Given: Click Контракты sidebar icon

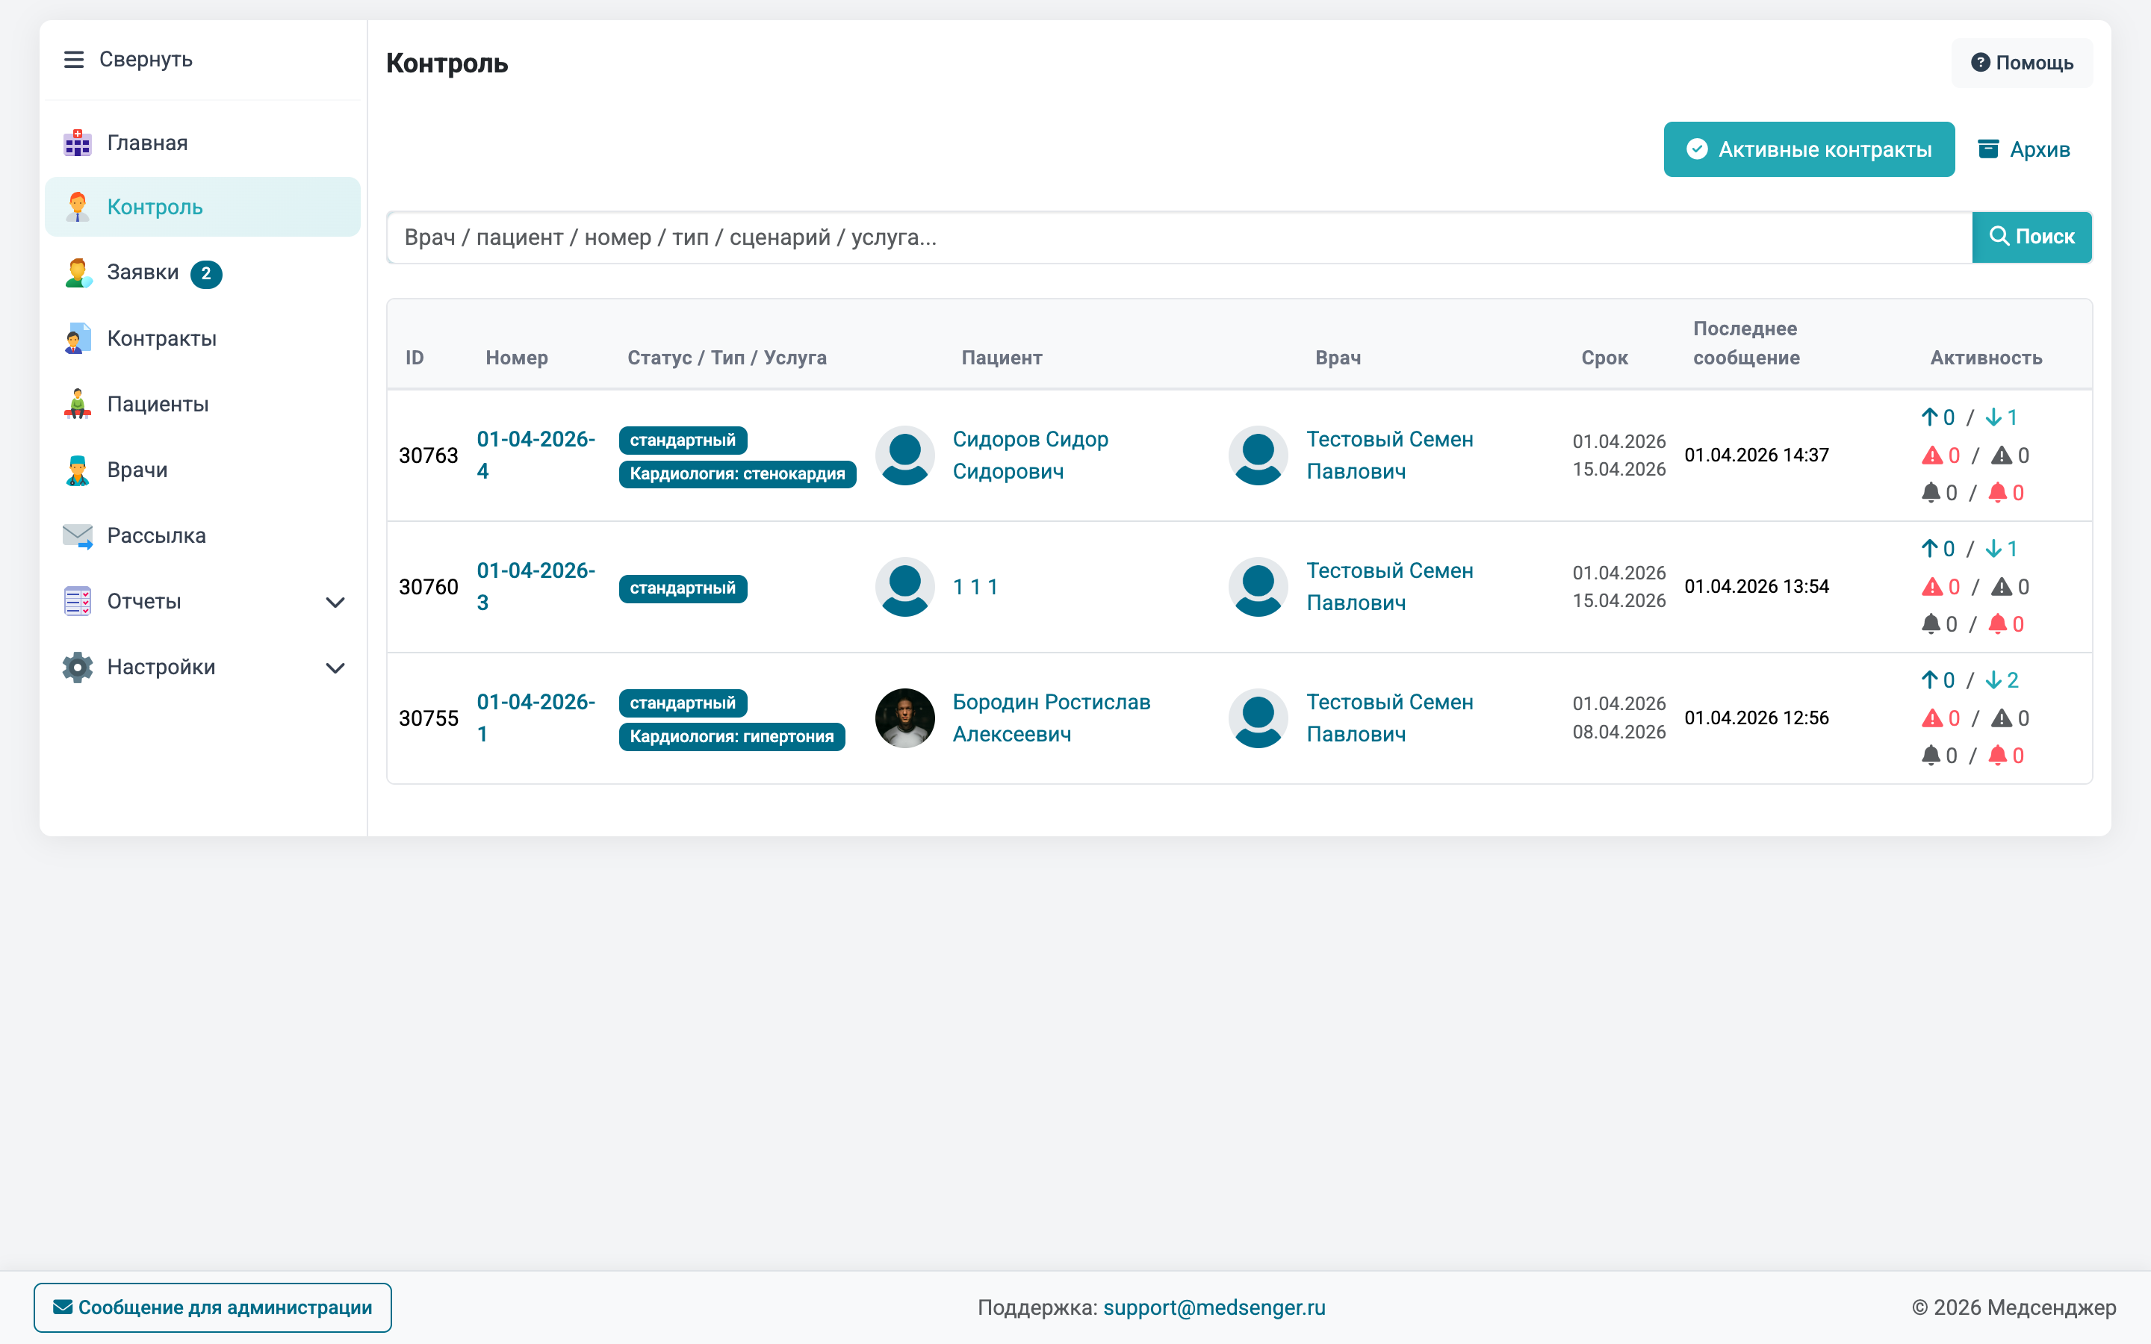Looking at the screenshot, I should click(78, 339).
